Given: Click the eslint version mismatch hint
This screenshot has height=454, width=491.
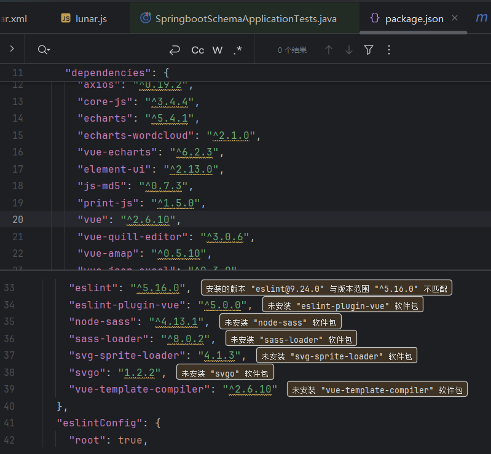Looking at the screenshot, I should point(326,288).
